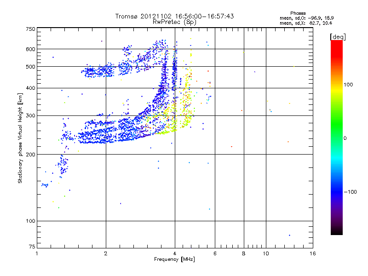Click the "100" label beside the colorbar

click(348, 85)
